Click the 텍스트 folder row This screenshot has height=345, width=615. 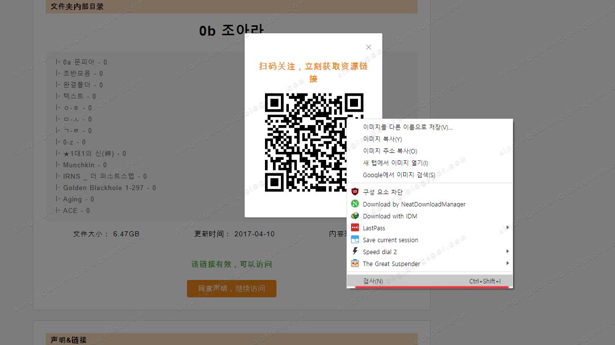pyautogui.click(x=76, y=96)
